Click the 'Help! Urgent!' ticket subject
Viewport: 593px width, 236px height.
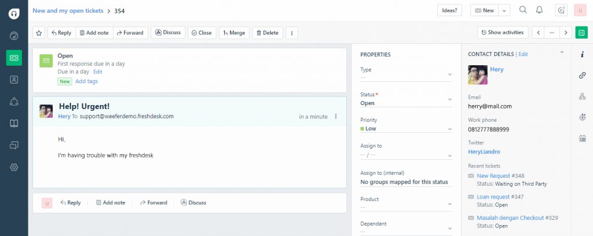84,107
